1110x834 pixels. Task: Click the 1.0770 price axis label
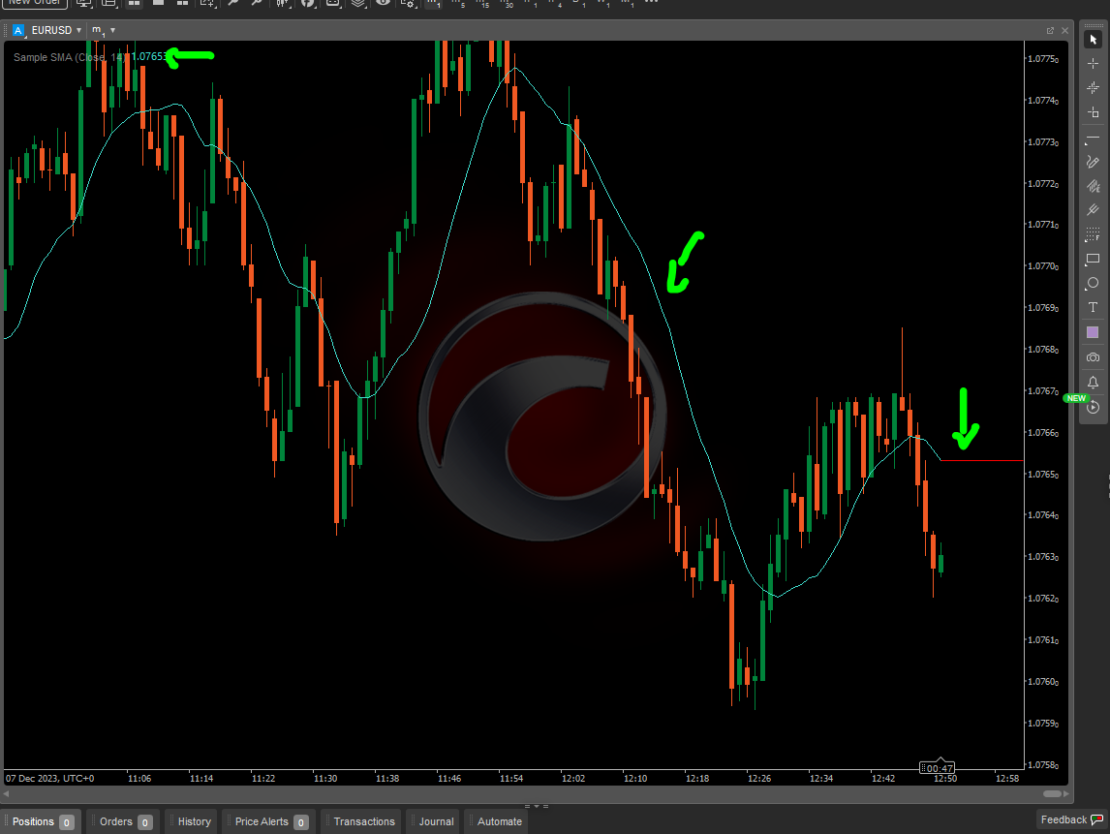pyautogui.click(x=1043, y=266)
